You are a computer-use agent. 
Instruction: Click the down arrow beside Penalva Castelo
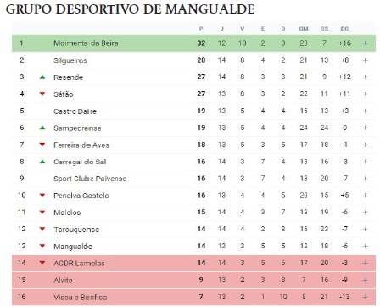coord(42,196)
